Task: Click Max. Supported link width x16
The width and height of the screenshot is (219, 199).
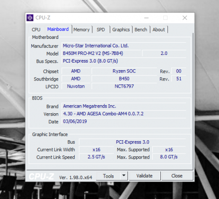Action: (169, 150)
